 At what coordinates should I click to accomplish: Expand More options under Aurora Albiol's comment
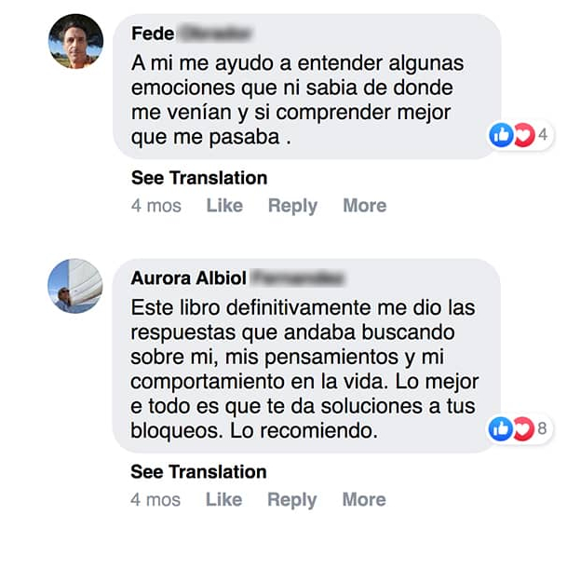point(363,500)
